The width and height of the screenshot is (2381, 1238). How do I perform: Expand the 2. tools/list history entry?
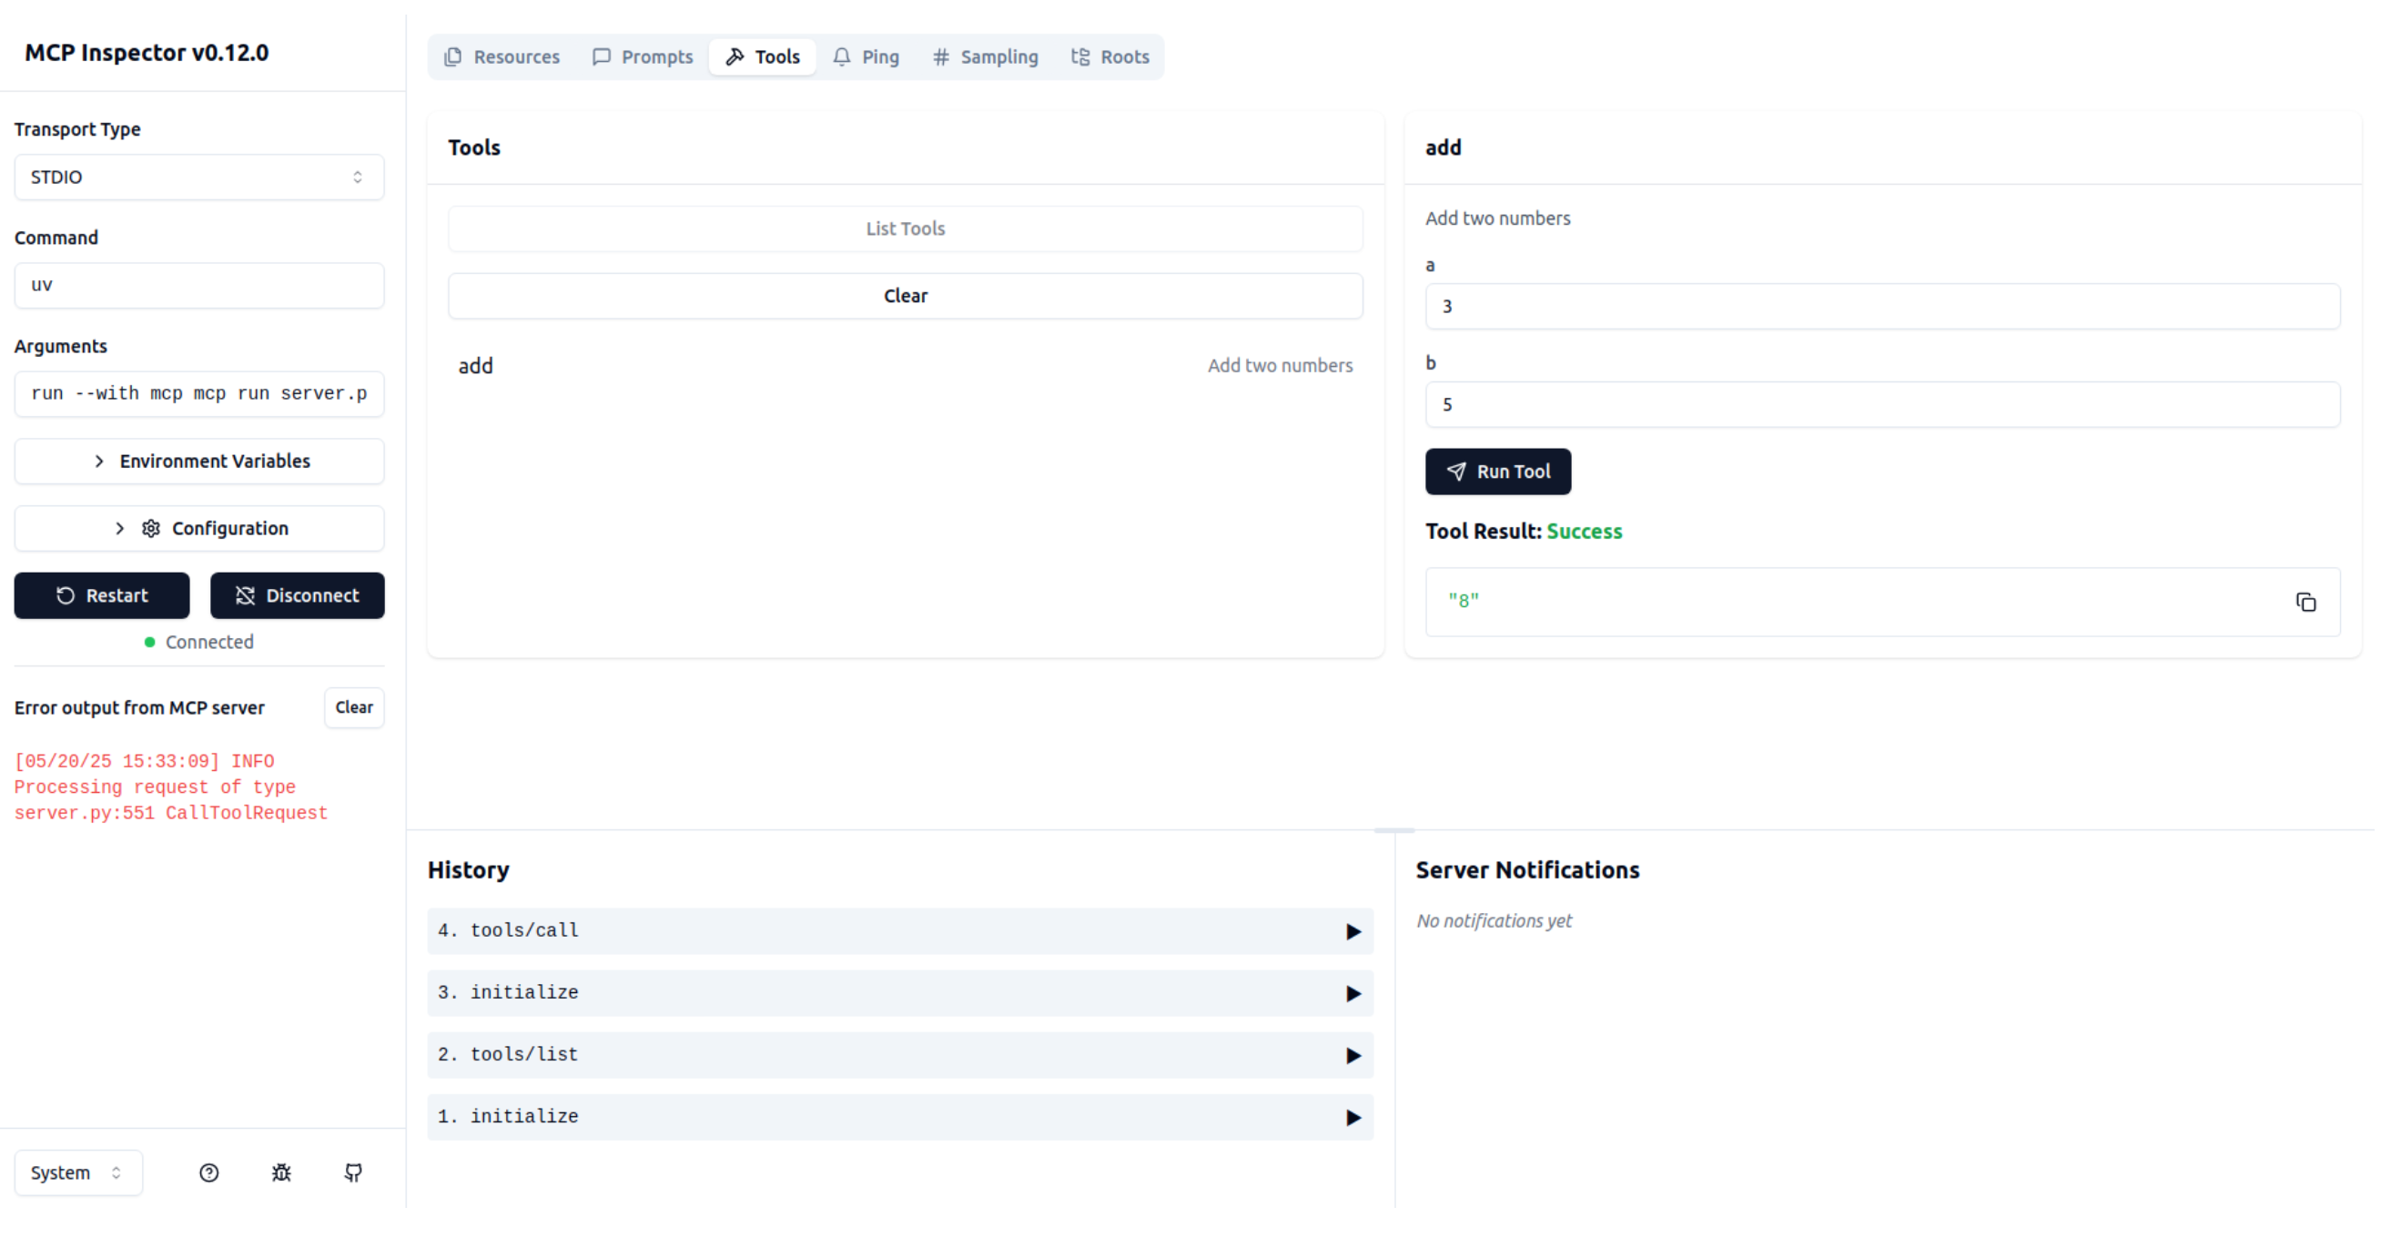pyautogui.click(x=899, y=1055)
